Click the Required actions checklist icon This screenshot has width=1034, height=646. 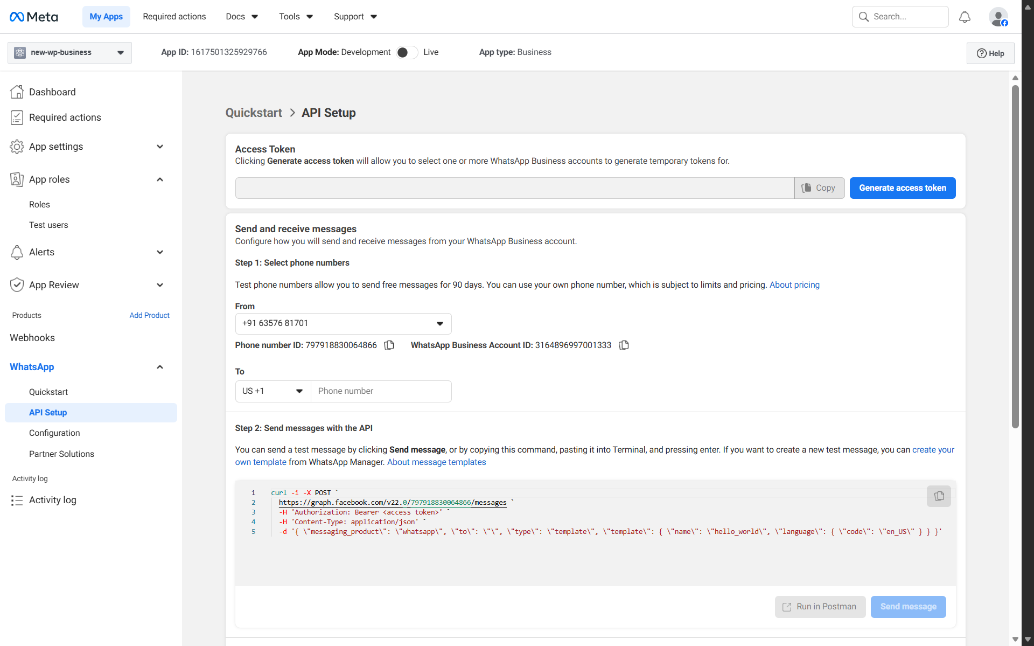[x=17, y=117]
